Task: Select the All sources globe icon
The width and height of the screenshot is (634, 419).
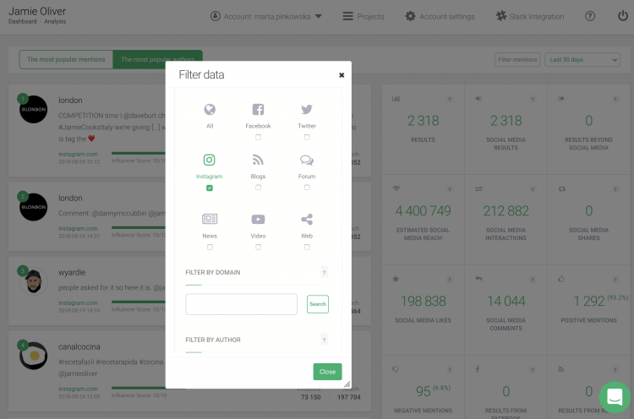Action: [x=210, y=110]
